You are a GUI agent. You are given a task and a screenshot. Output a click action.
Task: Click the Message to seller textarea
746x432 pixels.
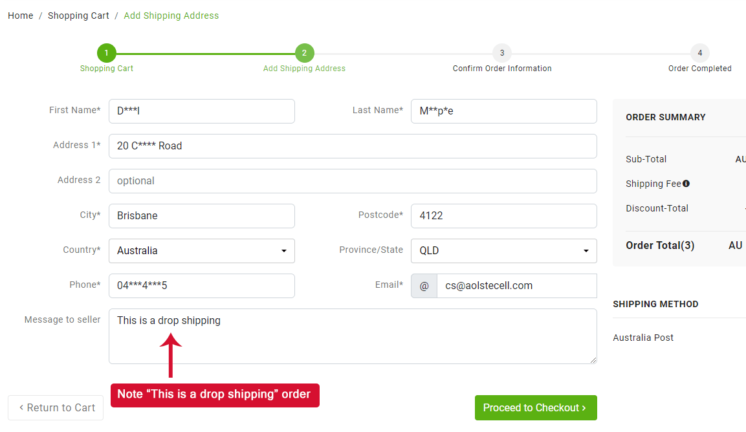[353, 343]
